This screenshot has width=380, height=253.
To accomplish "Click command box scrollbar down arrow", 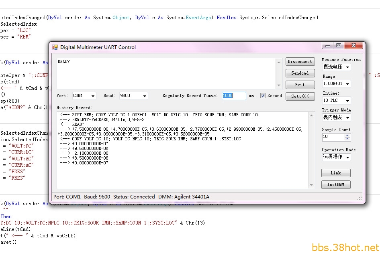I will point(279,85).
